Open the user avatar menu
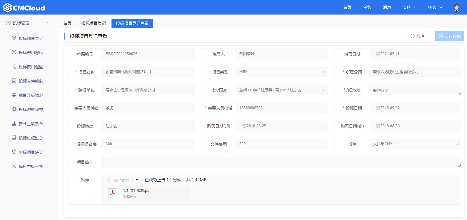Screen dimensions: 467x220 tap(456, 7)
